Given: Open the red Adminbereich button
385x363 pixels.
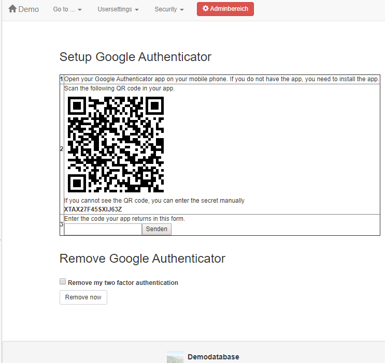Looking at the screenshot, I should pos(225,9).
